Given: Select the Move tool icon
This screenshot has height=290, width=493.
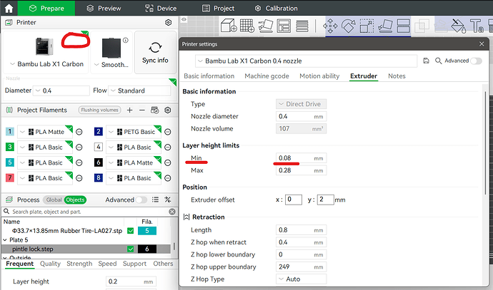Looking at the screenshot, I should tap(330, 26).
